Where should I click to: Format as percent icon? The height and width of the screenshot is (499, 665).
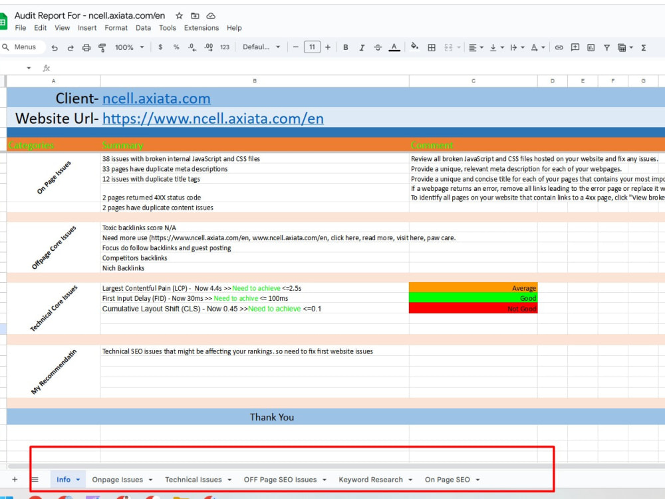point(176,47)
